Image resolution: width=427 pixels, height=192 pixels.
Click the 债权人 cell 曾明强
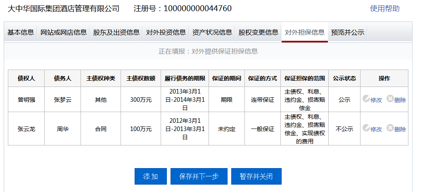26,99
